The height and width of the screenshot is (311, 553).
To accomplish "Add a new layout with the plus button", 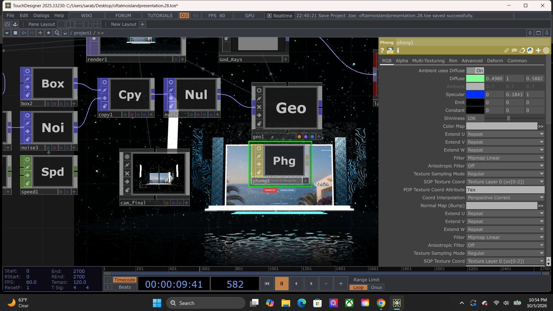I will (x=142, y=24).
